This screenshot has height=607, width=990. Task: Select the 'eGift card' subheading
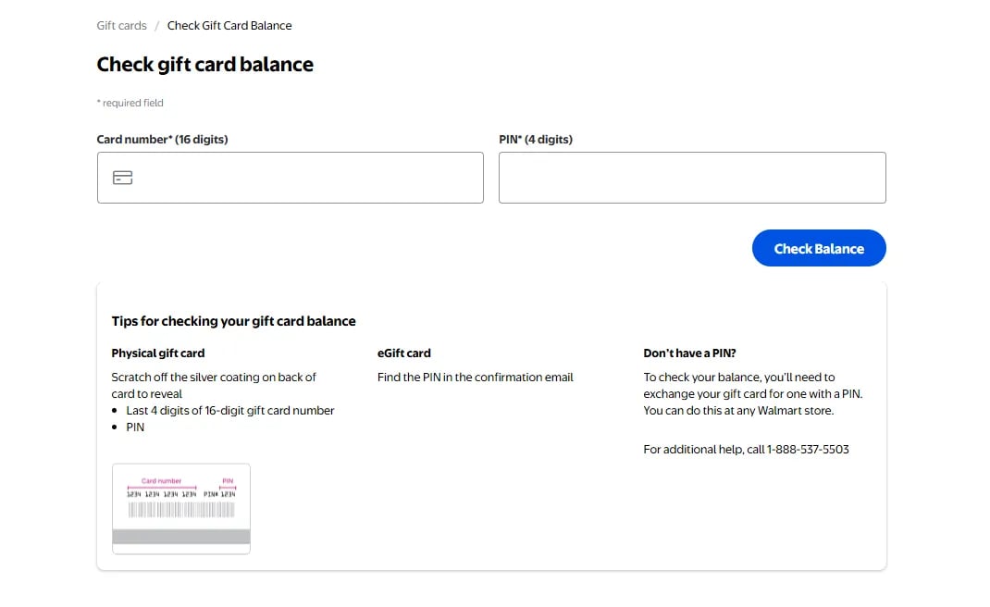[x=404, y=353]
